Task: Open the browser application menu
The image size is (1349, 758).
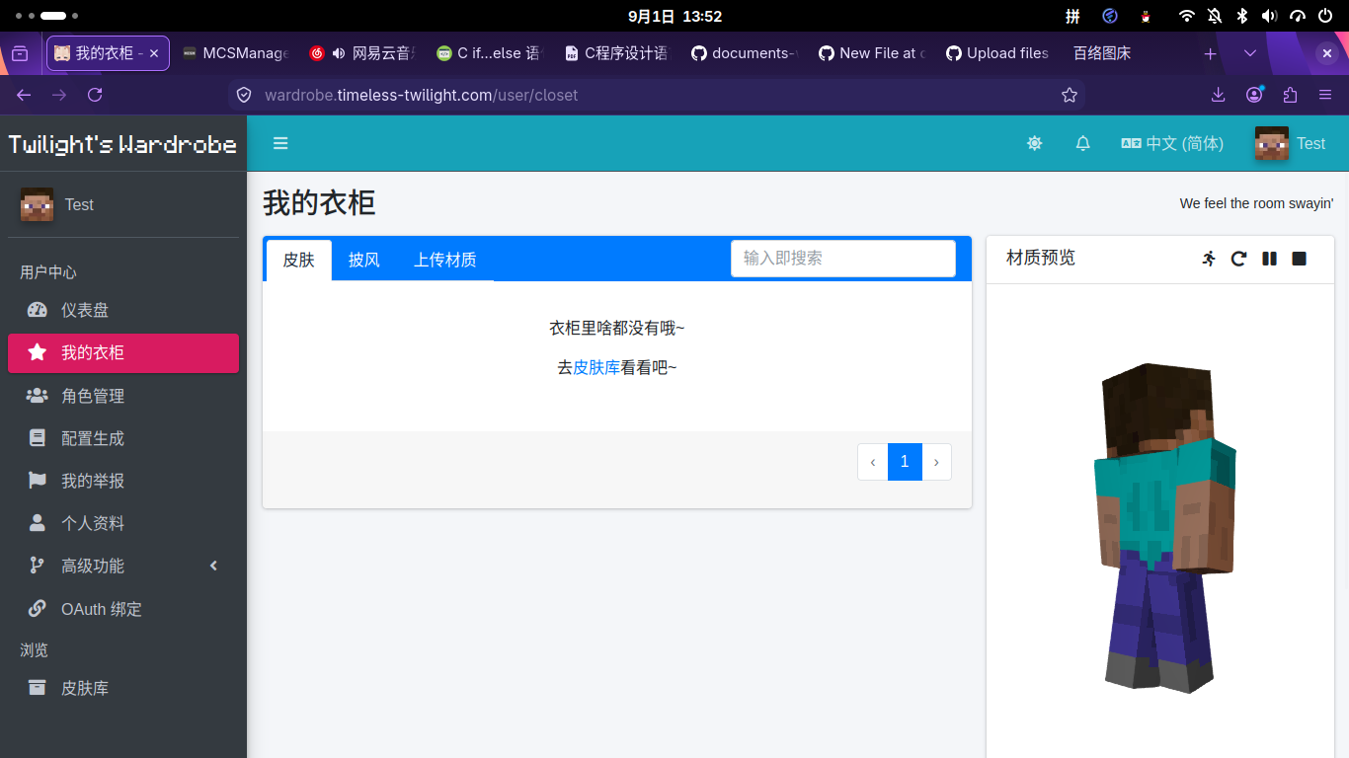Action: coord(1325,95)
